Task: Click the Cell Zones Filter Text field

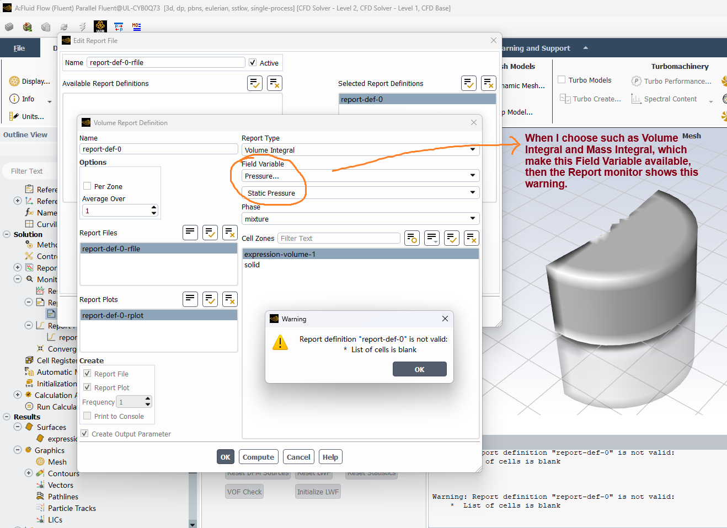Action: pyautogui.click(x=339, y=238)
